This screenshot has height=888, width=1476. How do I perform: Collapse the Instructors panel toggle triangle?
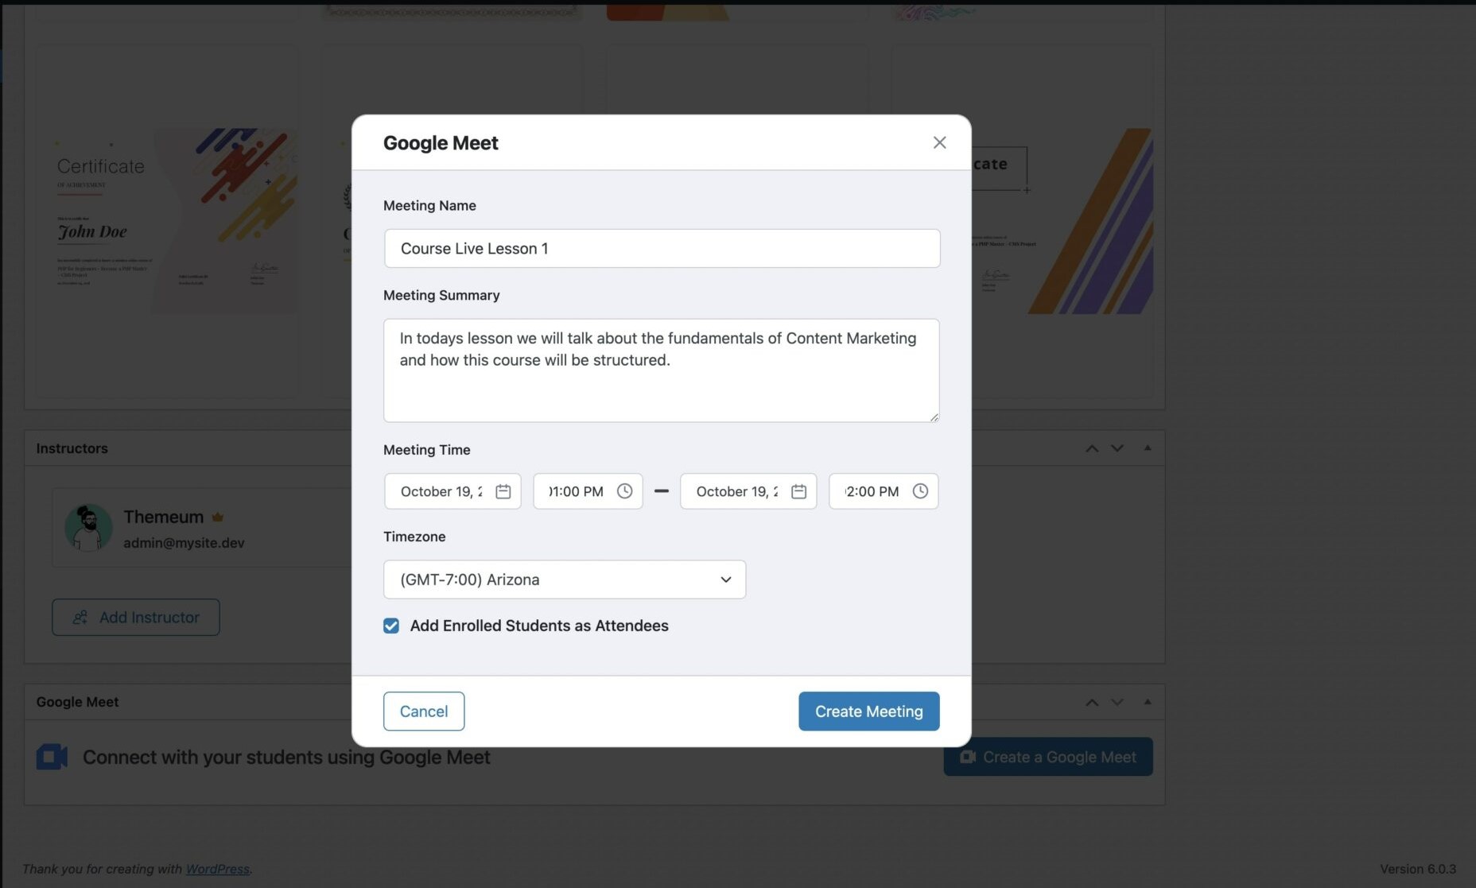pyautogui.click(x=1148, y=448)
